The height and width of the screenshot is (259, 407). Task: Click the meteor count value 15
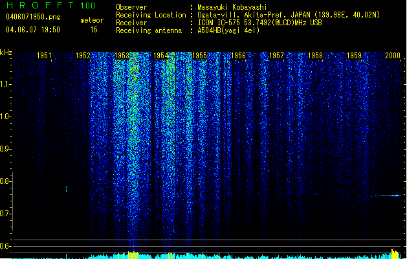click(x=94, y=30)
